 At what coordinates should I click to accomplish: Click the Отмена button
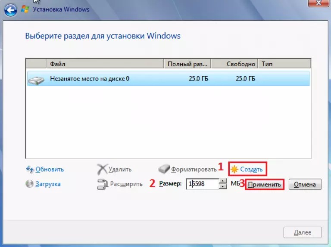pos(305,185)
